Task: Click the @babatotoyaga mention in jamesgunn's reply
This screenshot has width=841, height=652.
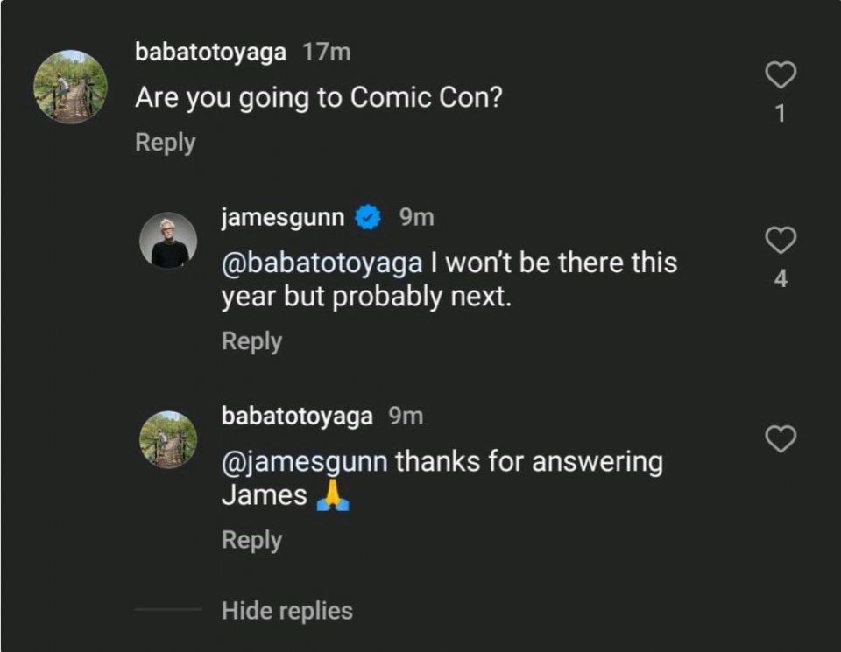Action: [x=322, y=263]
